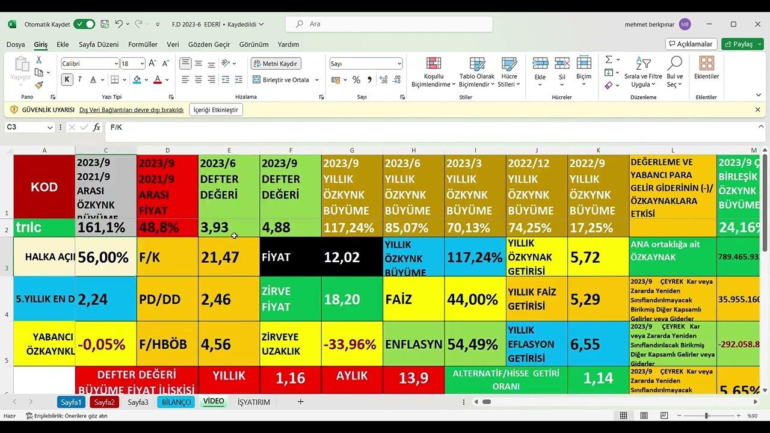Open the Görünüm tab
770x433 pixels.
click(x=254, y=45)
